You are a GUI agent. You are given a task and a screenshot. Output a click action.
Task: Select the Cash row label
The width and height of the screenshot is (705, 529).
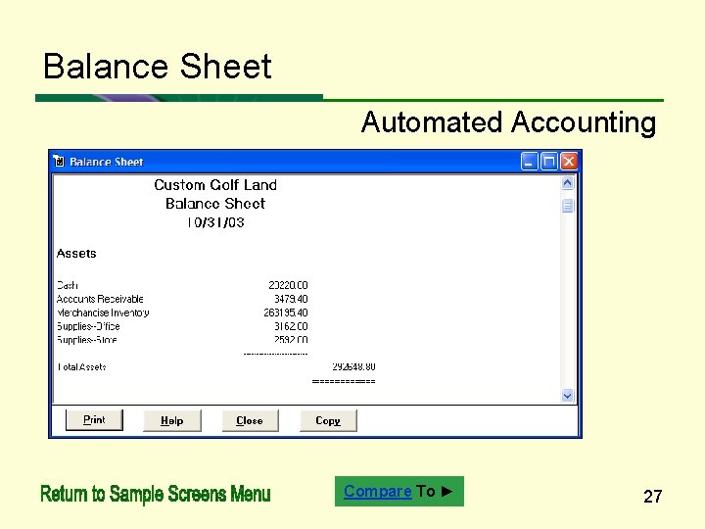click(68, 285)
